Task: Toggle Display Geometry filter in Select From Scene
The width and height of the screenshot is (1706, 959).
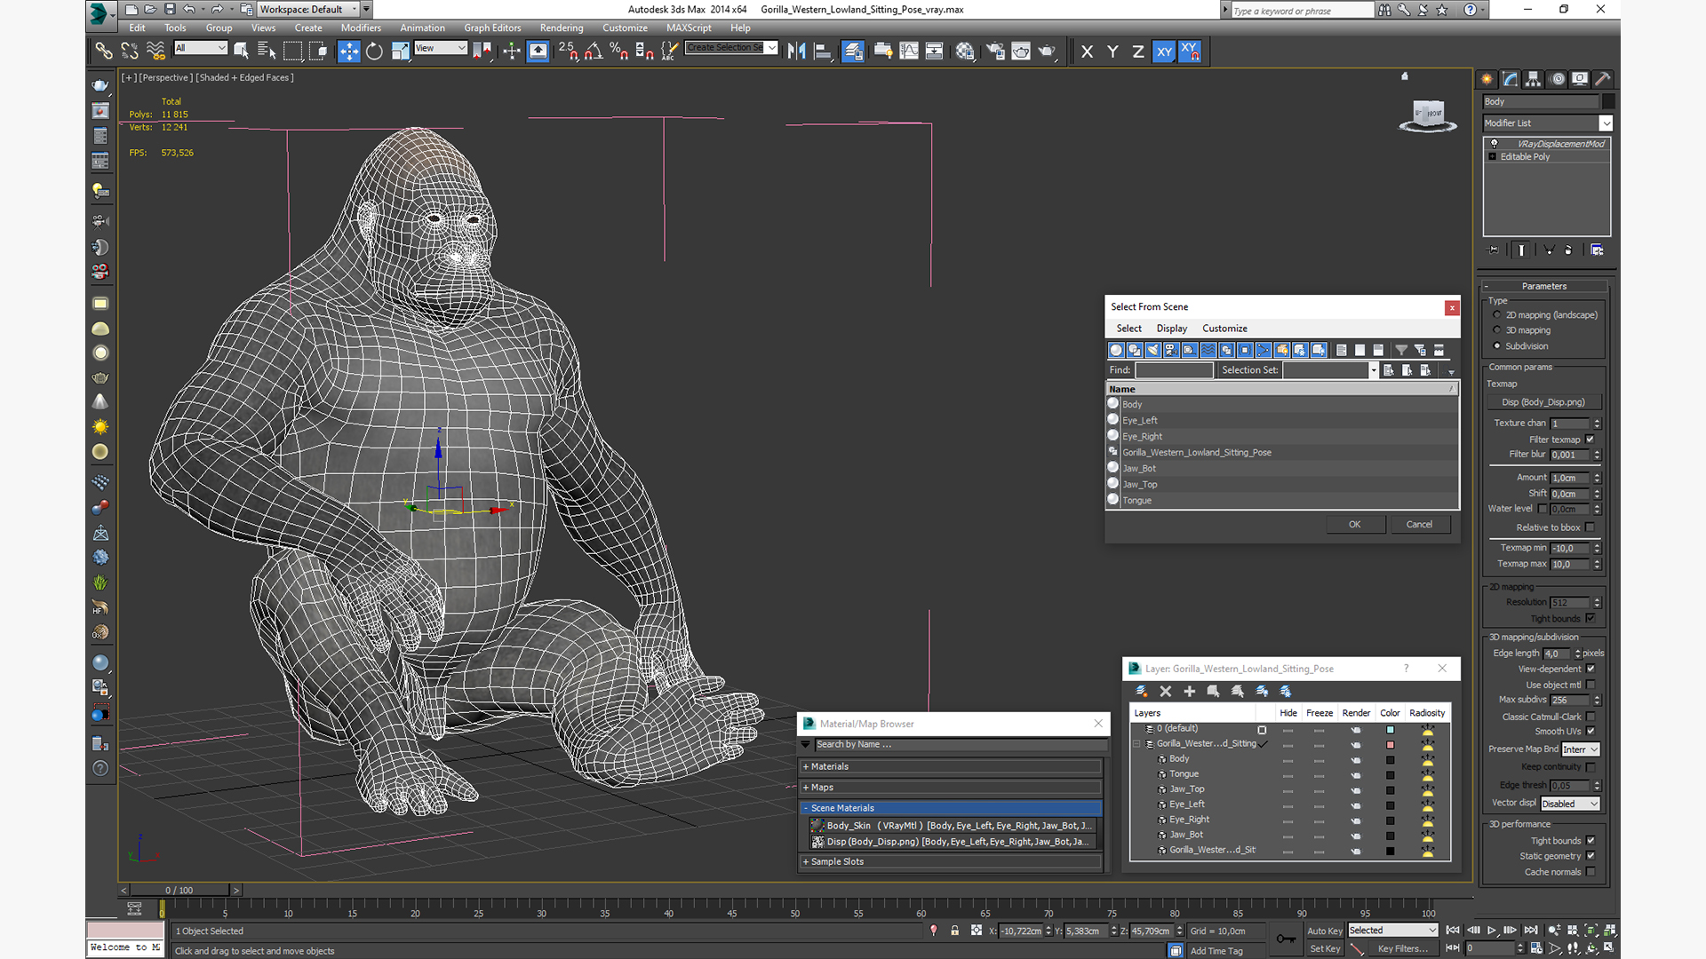Action: click(x=1116, y=350)
